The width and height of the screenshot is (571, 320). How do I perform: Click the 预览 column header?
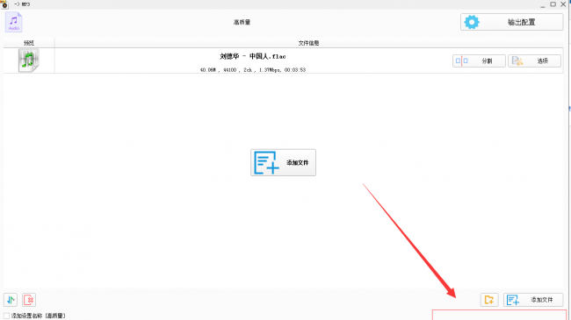pyautogui.click(x=29, y=43)
